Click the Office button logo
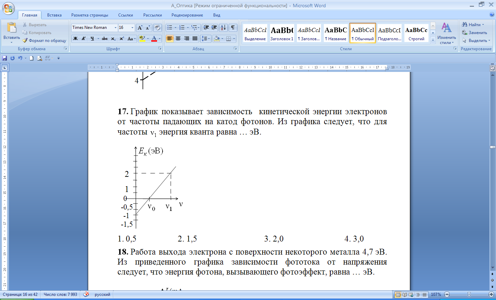Screen dimensions: 496x300 pyautogui.click(x=8, y=8)
